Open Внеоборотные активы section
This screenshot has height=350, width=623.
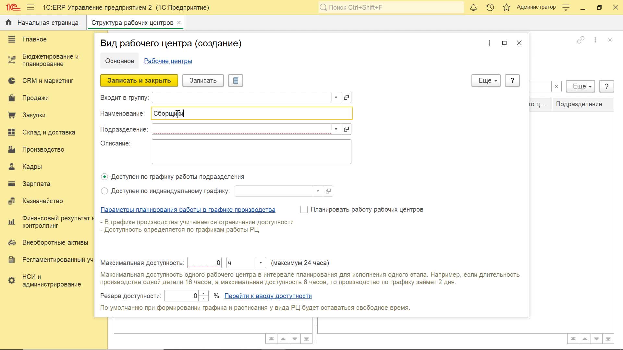55,242
